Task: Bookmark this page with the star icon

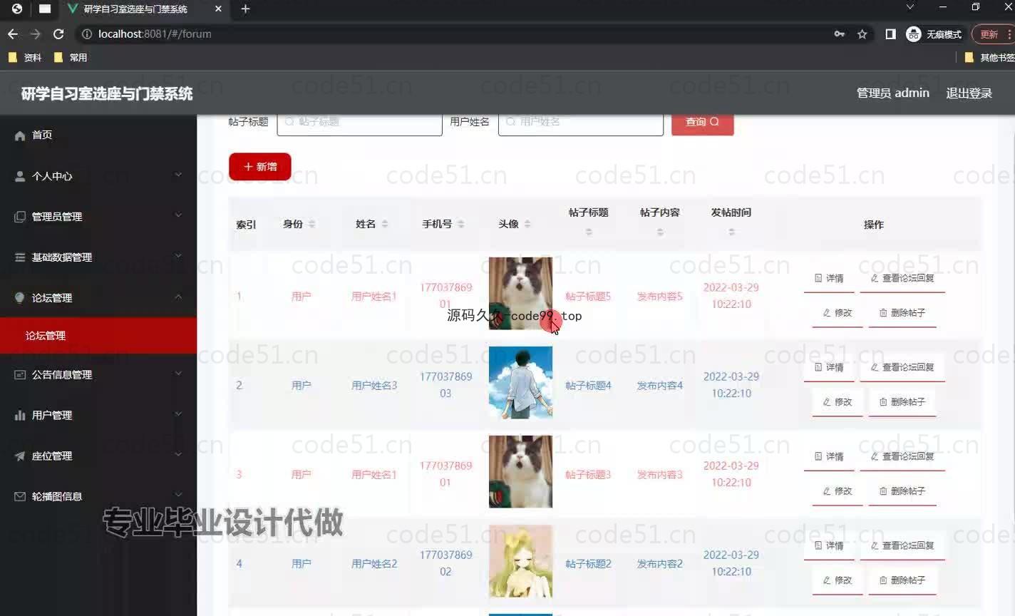Action: coord(862,34)
